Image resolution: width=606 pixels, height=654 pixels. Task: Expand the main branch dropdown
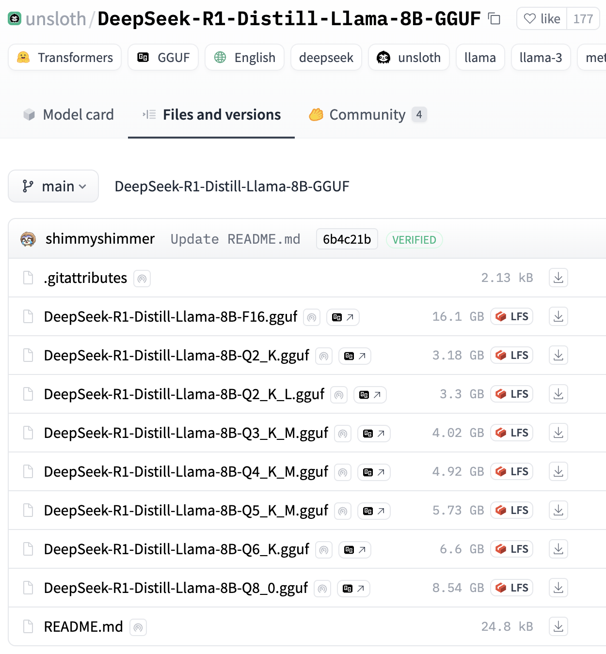[x=53, y=187]
